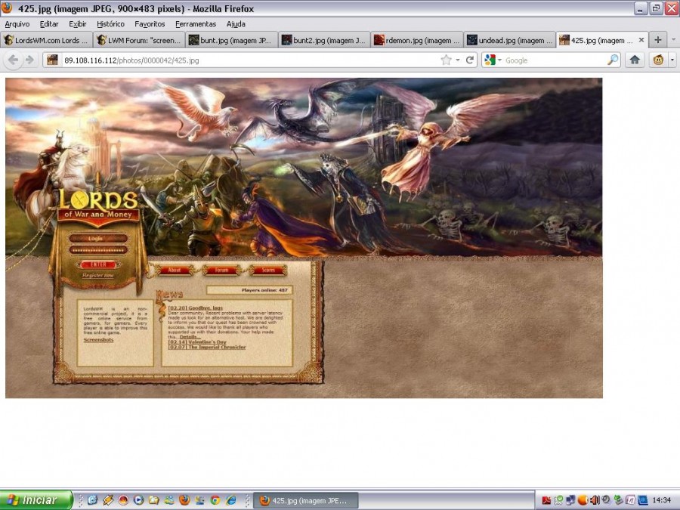Open the Editar menu
The height and width of the screenshot is (510, 680).
pyautogui.click(x=49, y=24)
